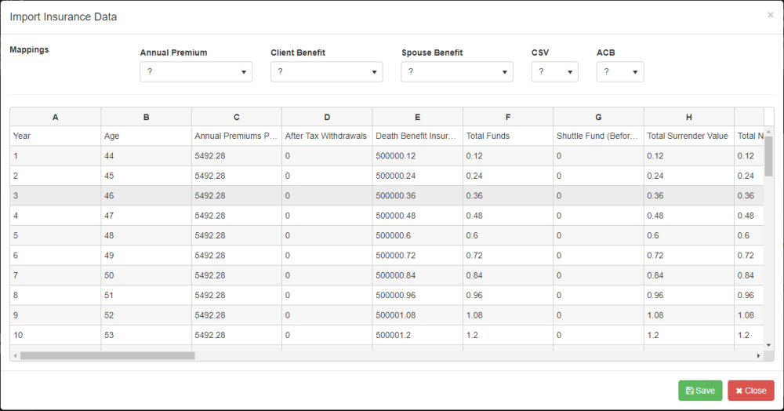Screen dimensions: 784x411
Task: Click the red Close button
Action: point(750,391)
